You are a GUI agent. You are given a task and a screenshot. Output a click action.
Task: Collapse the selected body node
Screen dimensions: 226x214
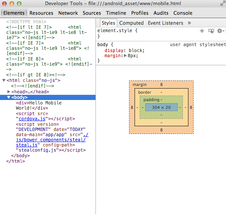(8, 97)
